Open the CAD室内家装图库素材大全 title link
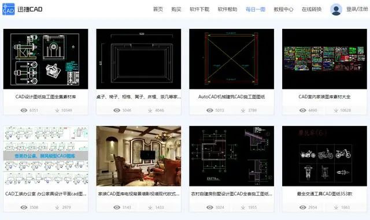Viewport: 370px width, 220px height. coord(324,96)
